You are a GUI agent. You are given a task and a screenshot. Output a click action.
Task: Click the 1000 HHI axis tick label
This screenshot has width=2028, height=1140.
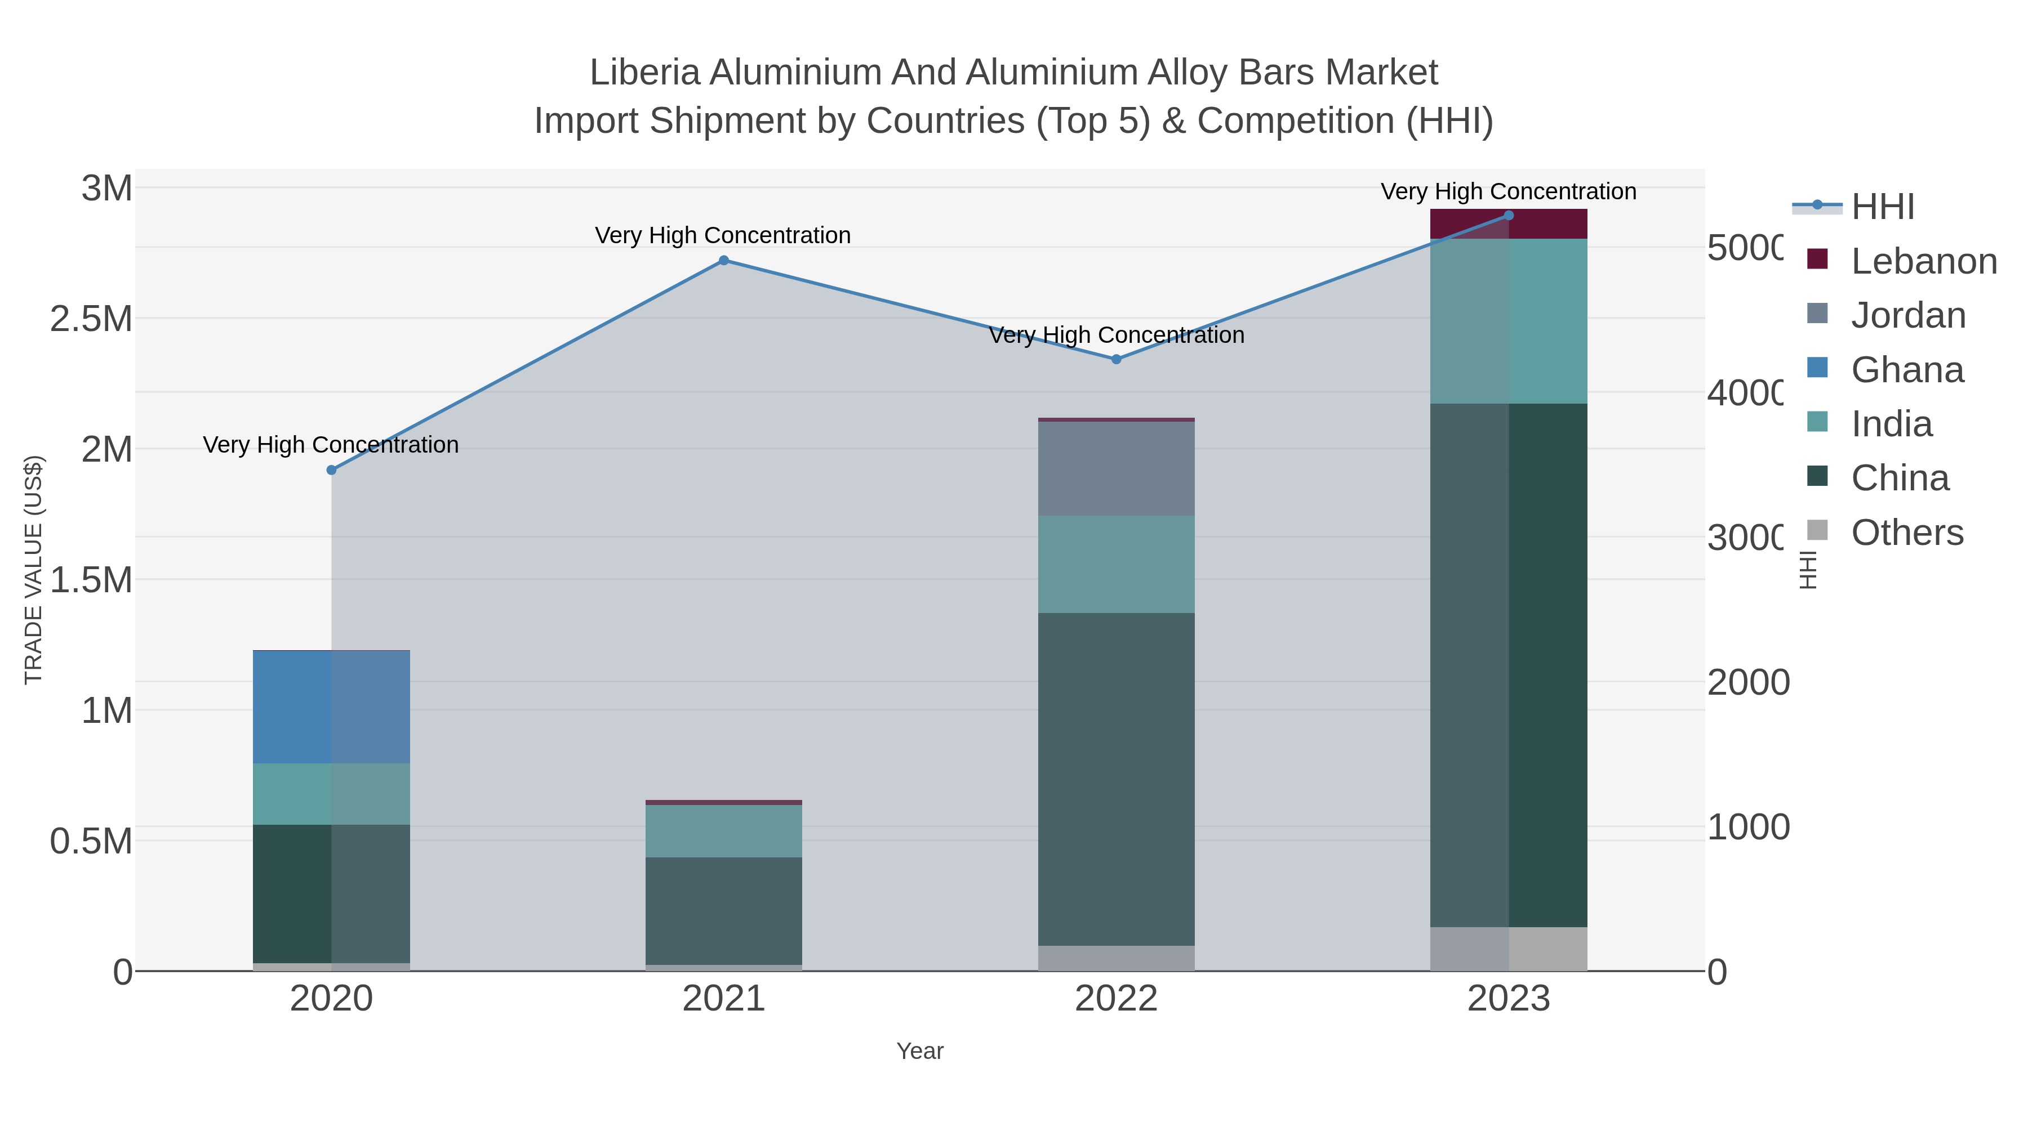click(1749, 828)
